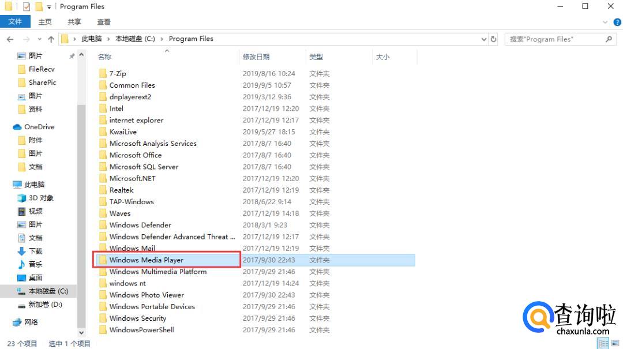Click the forward navigation arrow

coord(26,39)
